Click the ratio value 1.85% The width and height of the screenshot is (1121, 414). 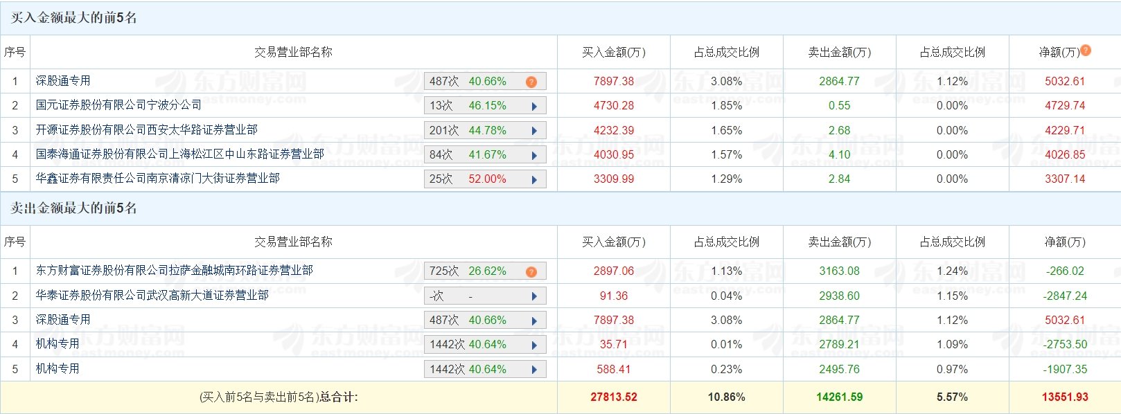727,106
